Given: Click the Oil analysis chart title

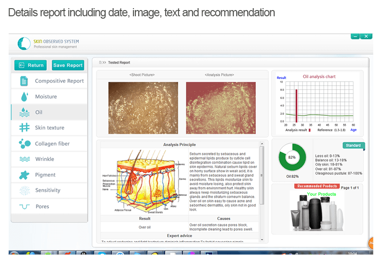Looking at the screenshot, I should click(x=319, y=77).
